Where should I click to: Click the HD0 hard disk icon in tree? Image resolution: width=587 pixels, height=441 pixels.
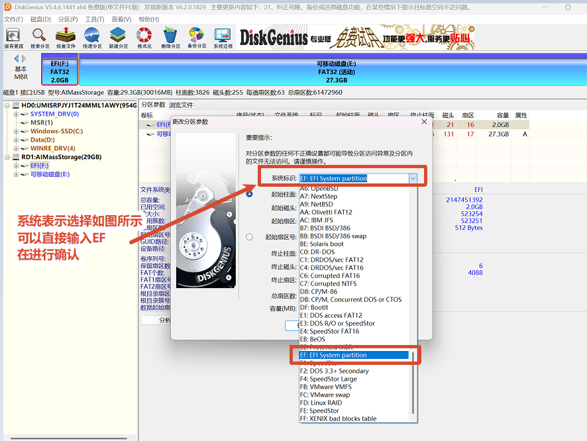click(16, 105)
